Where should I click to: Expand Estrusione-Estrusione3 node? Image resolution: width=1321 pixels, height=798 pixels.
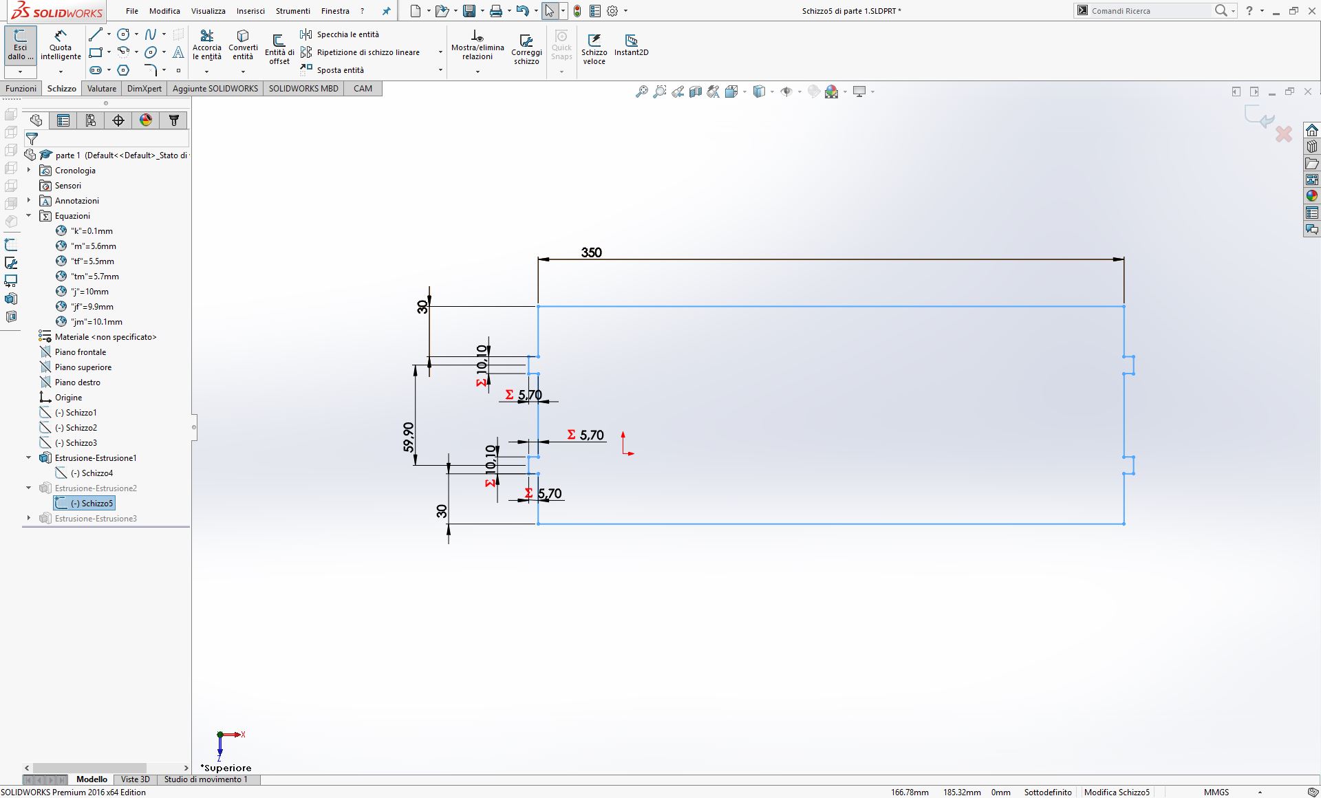click(29, 518)
